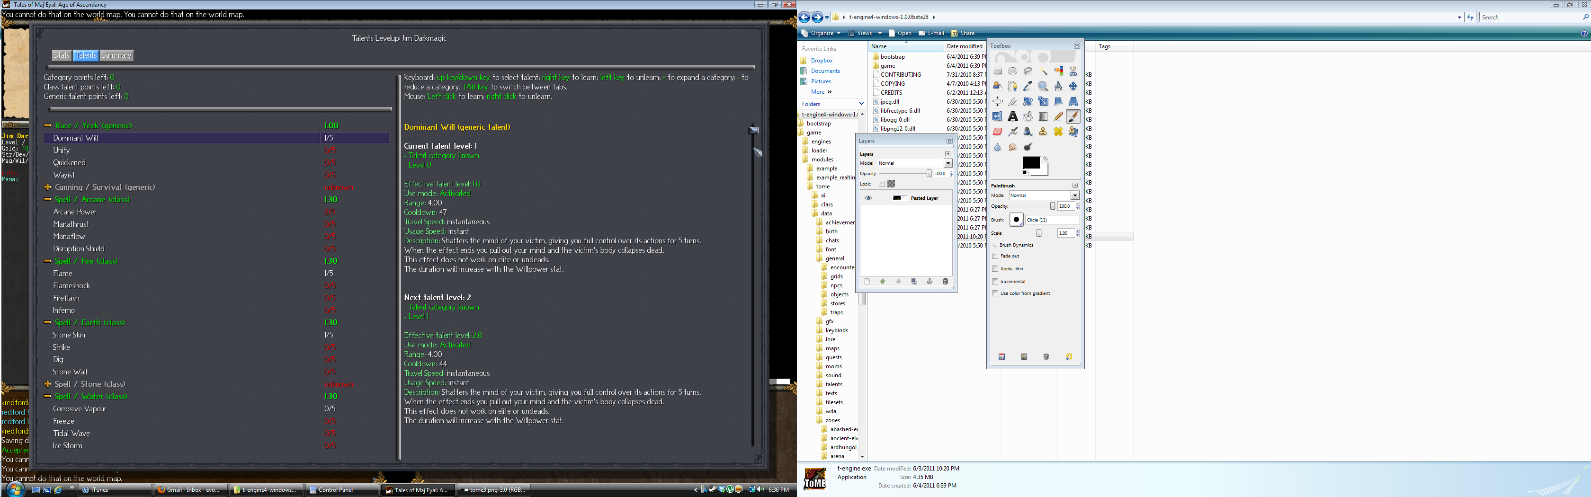Screen dimensions: 1591x497
Task: Select the Scissors Select tool
Action: [1073, 71]
